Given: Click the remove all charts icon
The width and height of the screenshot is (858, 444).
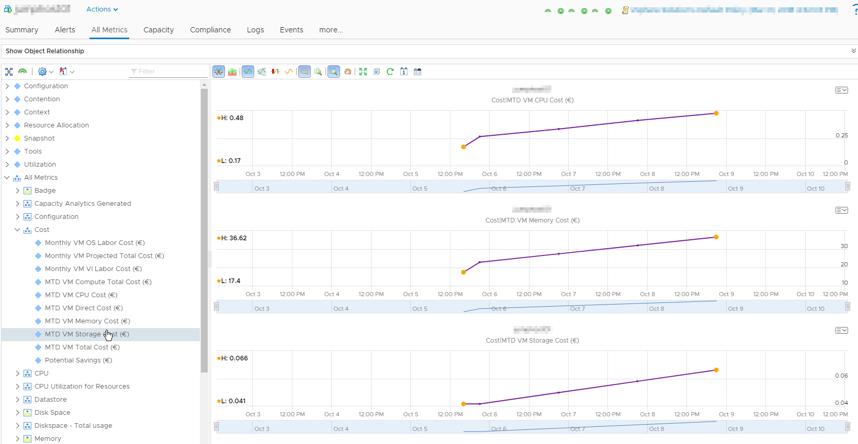Looking at the screenshot, I should click(377, 72).
